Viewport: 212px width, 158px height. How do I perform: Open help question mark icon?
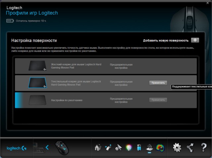point(204,148)
